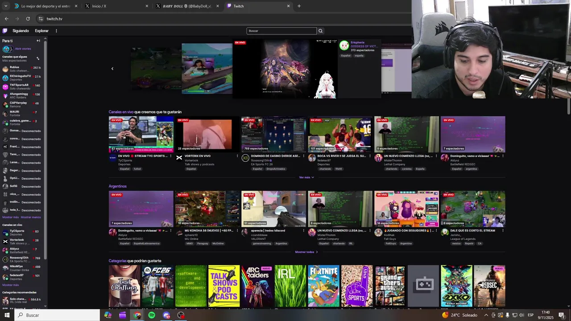
Task: Open the weather widget showing 24°C
Action: (459, 315)
